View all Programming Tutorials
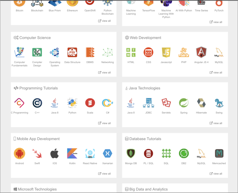Viewport: 238px width, 193px height. coord(105,123)
